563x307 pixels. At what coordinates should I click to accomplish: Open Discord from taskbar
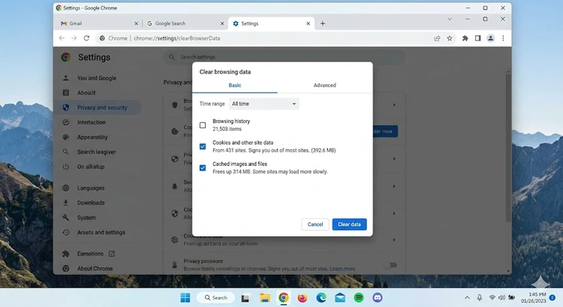point(378,298)
